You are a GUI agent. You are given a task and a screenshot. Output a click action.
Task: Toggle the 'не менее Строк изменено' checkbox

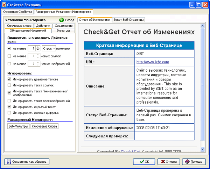[9, 48]
